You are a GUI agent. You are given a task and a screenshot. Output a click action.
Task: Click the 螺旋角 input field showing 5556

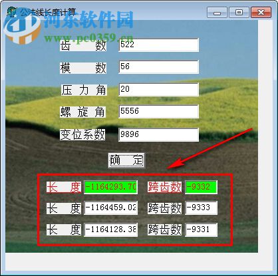[158, 111]
